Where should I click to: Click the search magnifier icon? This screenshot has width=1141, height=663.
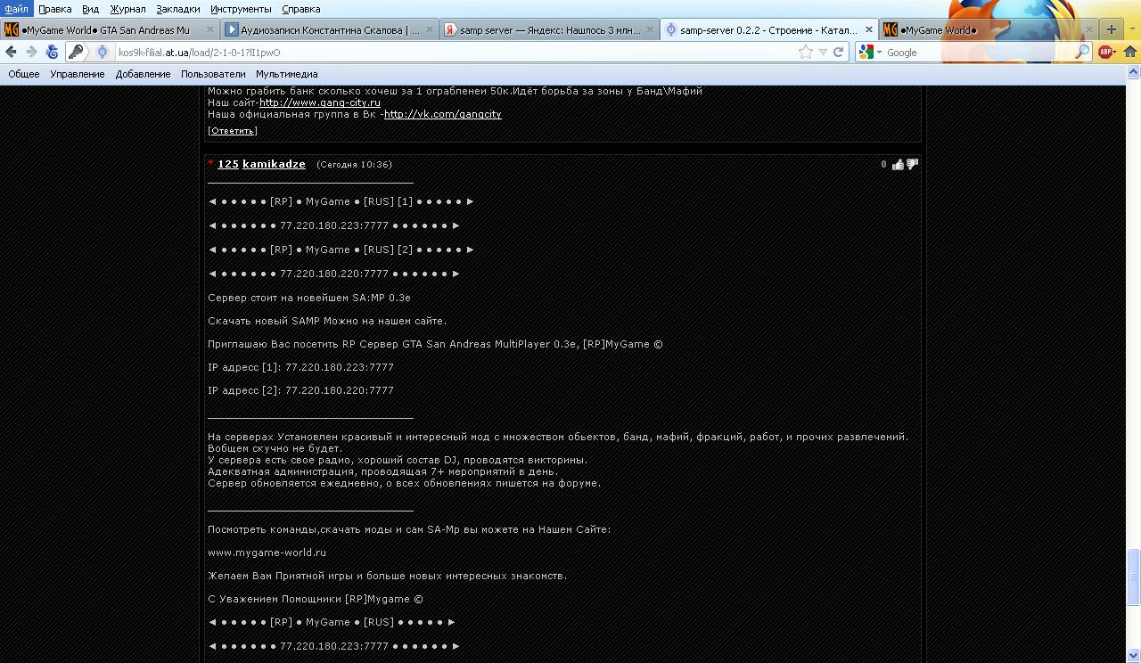pyautogui.click(x=1082, y=53)
